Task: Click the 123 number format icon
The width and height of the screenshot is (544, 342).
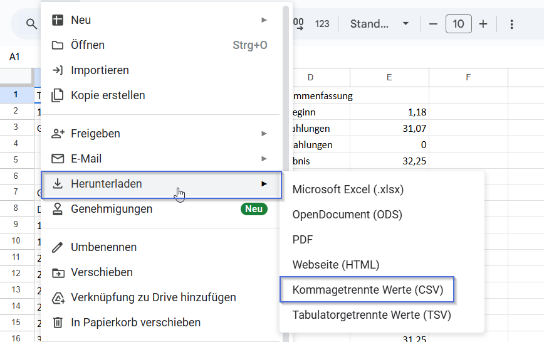Action: (322, 24)
